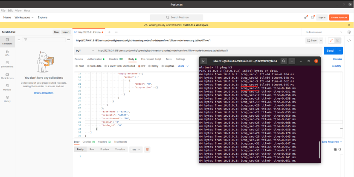Open the Test Results response tab
This screenshot has width=354, height=177.
tap(121, 142)
